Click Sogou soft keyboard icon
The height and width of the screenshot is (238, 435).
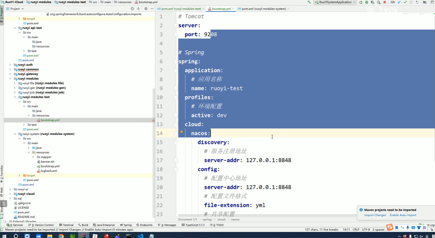pyautogui.click(x=413, y=228)
